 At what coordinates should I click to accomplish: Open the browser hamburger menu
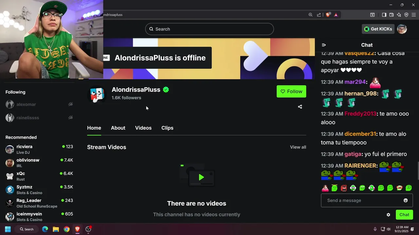coord(413,15)
